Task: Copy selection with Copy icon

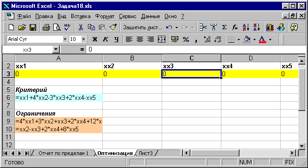Action: pos(91,27)
